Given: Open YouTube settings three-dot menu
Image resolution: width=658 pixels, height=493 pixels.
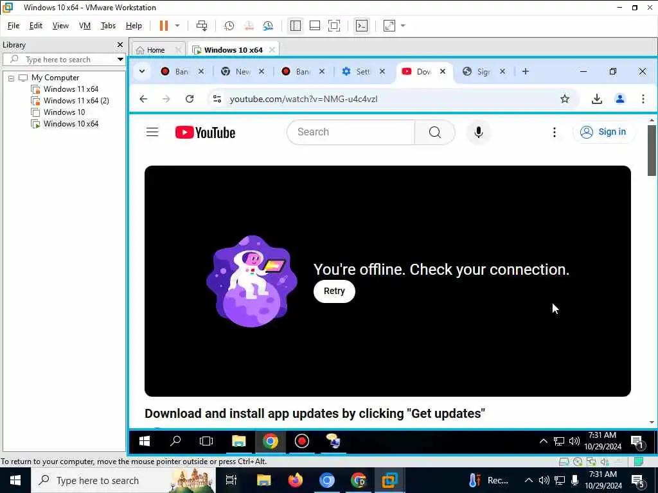Looking at the screenshot, I should [555, 132].
